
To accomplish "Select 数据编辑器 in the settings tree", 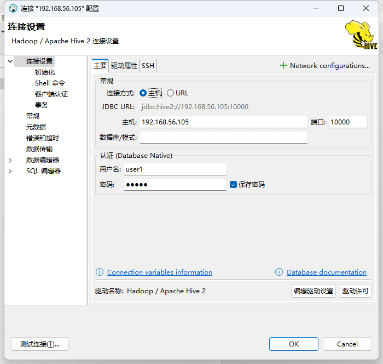I will click(43, 160).
